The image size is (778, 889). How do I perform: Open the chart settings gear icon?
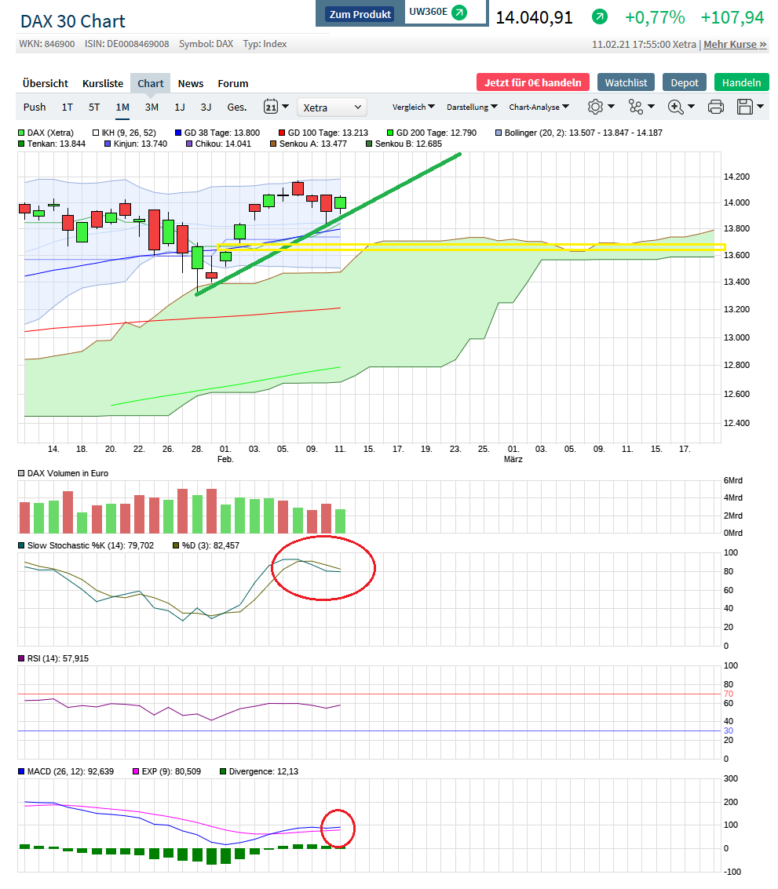tap(597, 107)
